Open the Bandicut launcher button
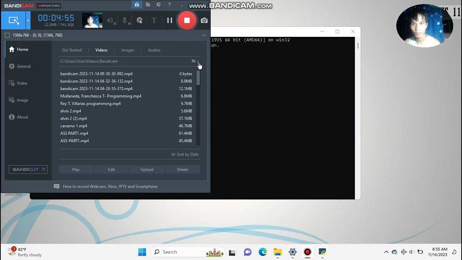The image size is (462, 260). click(28, 169)
